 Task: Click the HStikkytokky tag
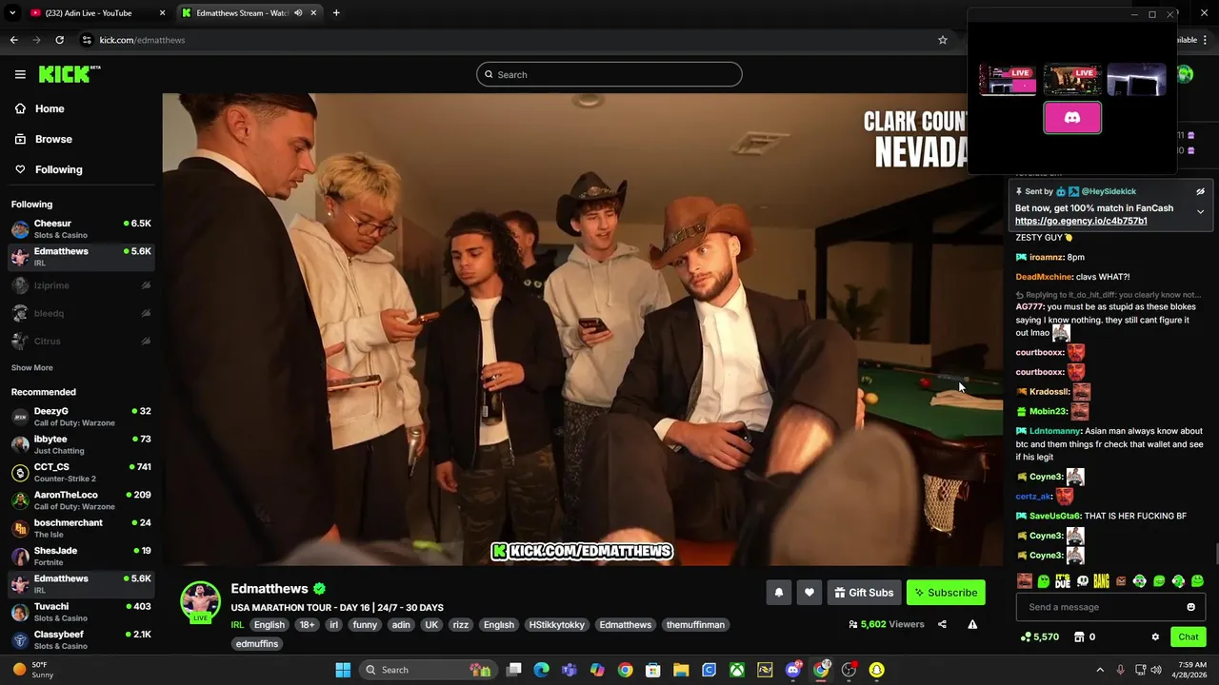557,625
